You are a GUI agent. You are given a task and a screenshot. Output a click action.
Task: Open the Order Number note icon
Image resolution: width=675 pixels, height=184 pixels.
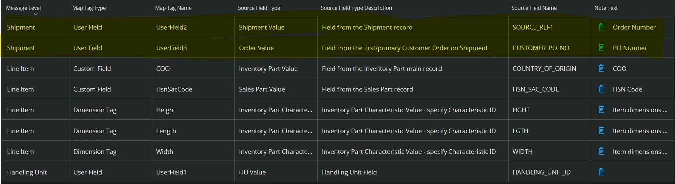coord(601,27)
